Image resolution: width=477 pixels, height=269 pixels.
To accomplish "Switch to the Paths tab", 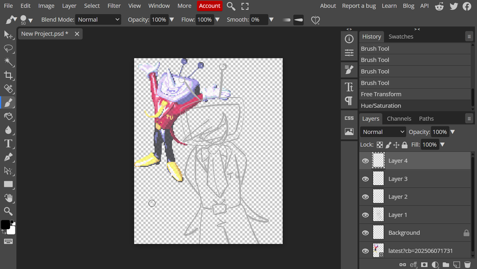I will point(426,118).
